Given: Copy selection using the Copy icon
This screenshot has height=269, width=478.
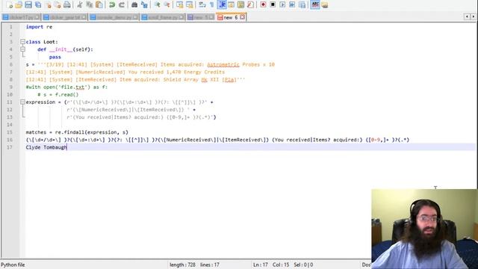Looking at the screenshot, I should [90, 5].
